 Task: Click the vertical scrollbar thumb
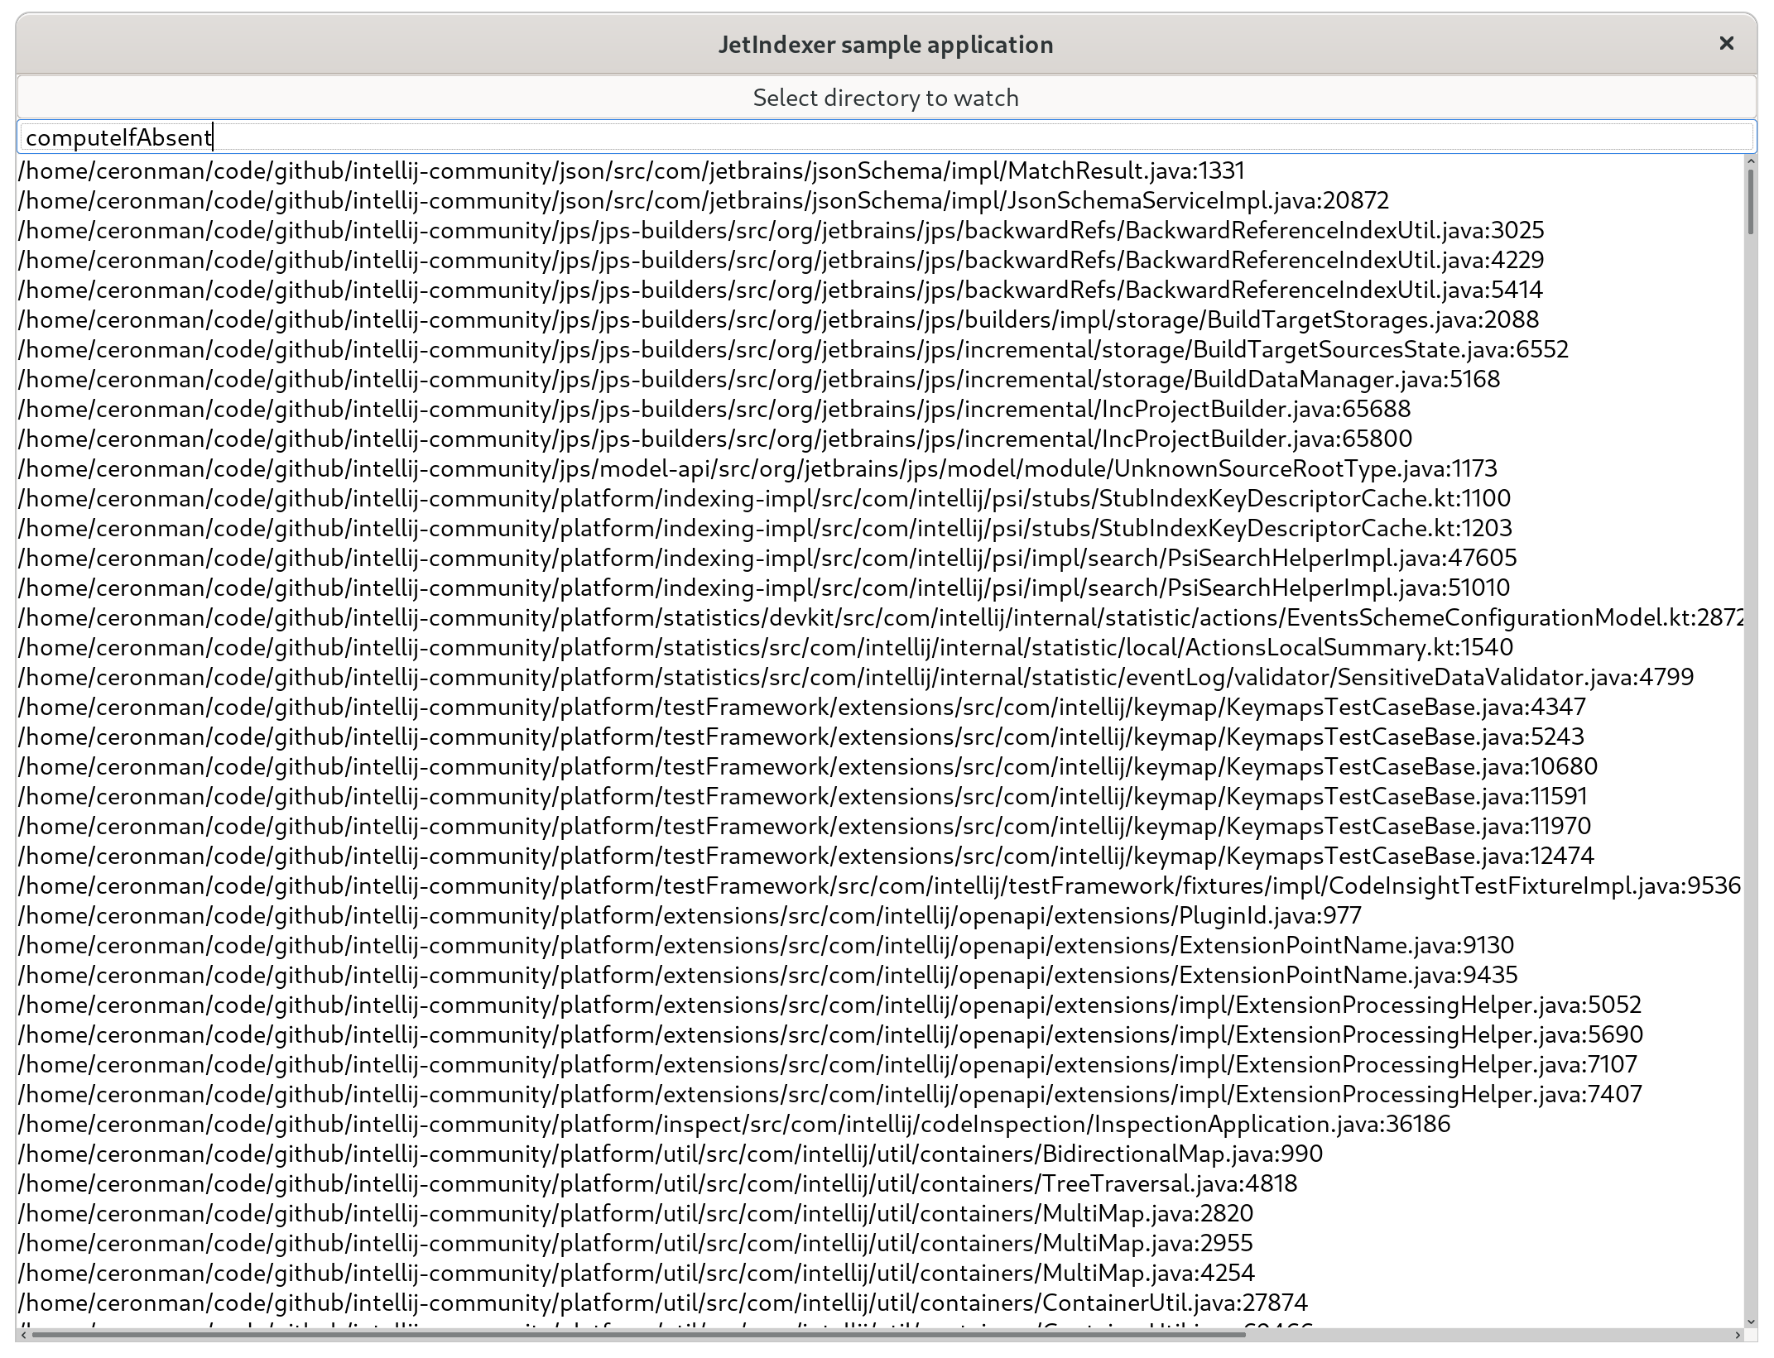pos(1750,203)
